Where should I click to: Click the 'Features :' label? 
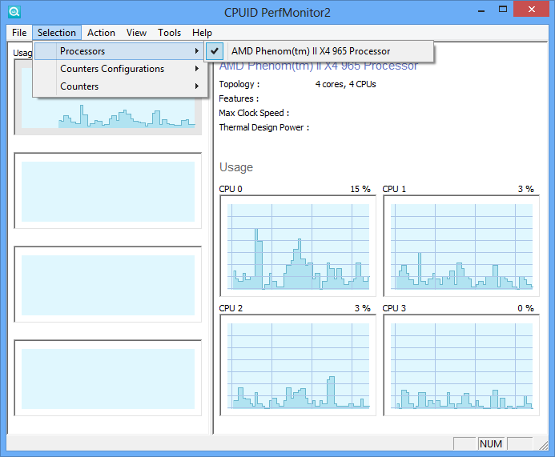pyautogui.click(x=239, y=98)
